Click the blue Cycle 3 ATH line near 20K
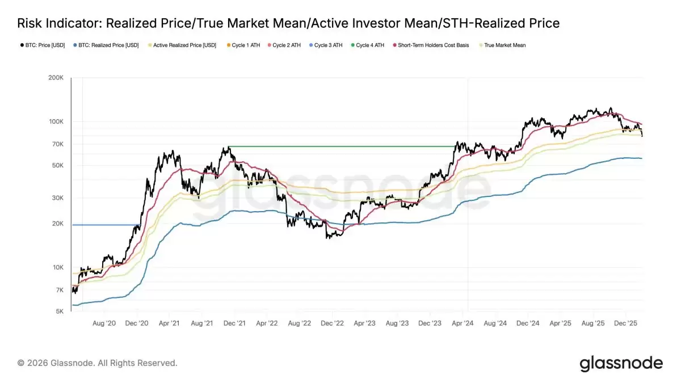Viewport: 681px width, 383px height. pyautogui.click(x=105, y=225)
